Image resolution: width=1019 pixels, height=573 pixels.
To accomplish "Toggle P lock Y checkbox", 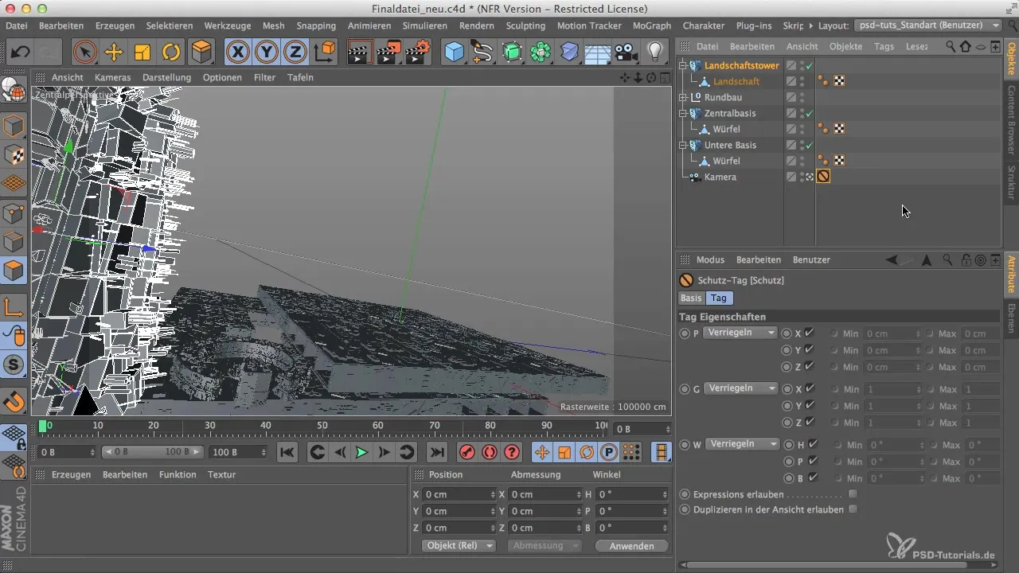I will point(810,349).
